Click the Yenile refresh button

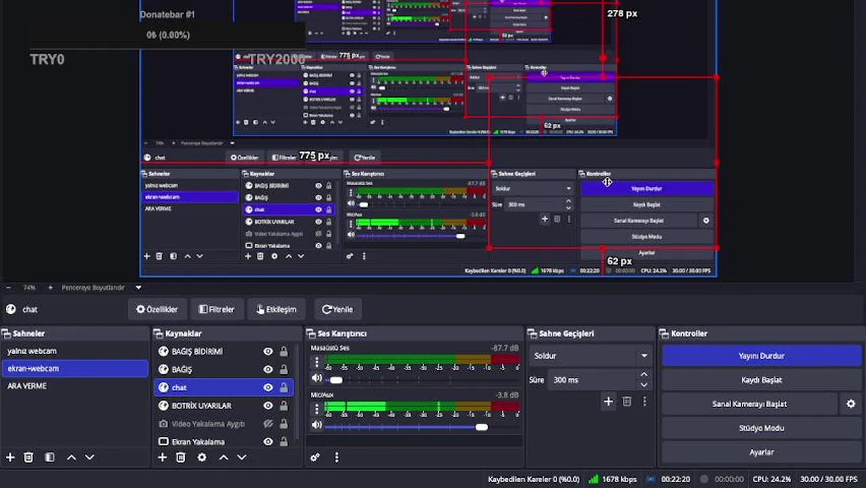(337, 309)
